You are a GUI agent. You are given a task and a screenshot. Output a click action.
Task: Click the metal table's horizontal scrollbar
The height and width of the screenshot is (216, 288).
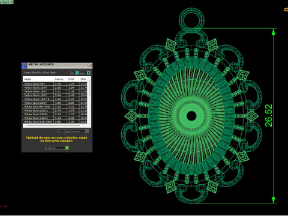pos(53,126)
